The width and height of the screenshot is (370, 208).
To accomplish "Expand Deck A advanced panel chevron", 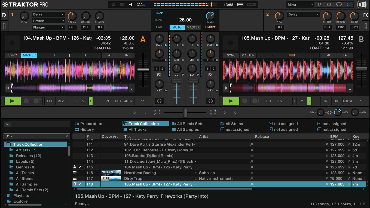I will [142, 101].
